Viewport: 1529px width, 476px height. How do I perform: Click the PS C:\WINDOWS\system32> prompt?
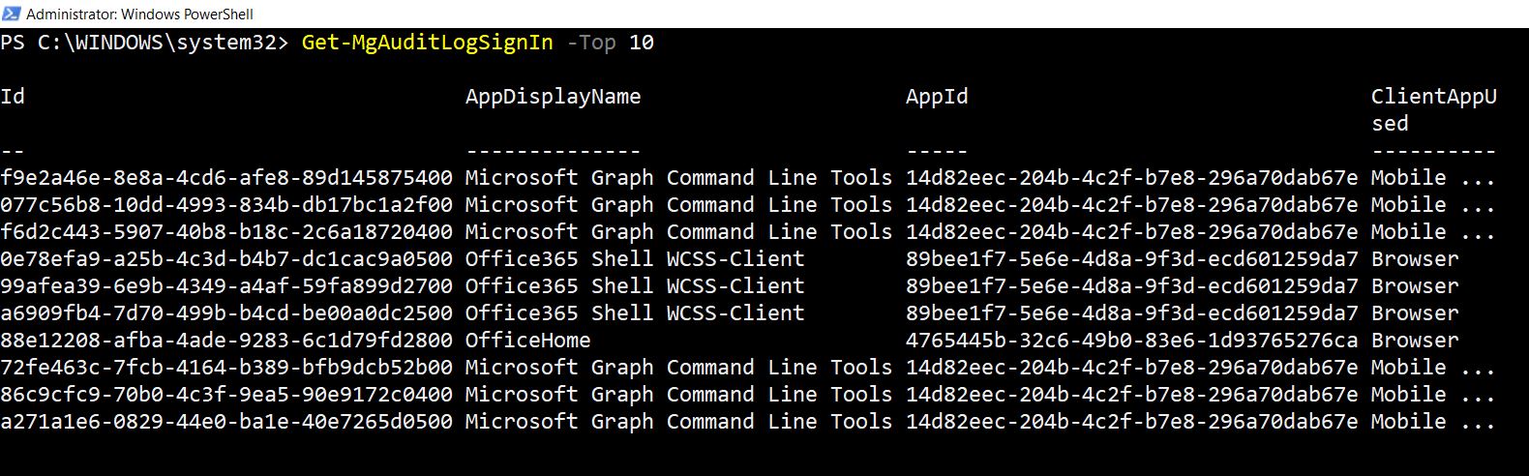[x=144, y=43]
